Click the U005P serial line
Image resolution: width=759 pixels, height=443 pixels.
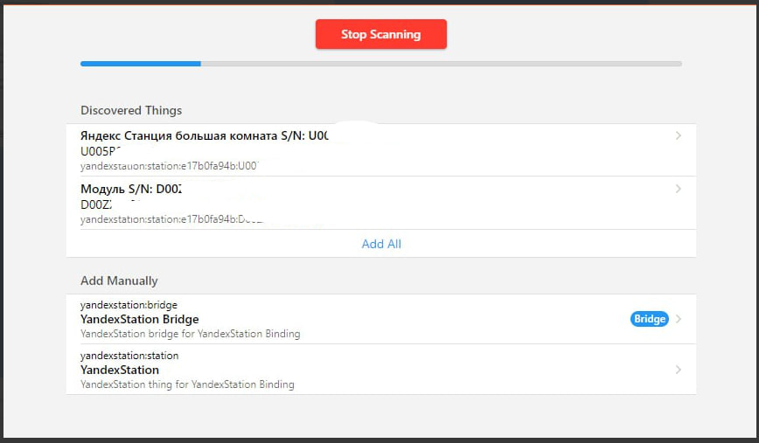[x=101, y=151]
